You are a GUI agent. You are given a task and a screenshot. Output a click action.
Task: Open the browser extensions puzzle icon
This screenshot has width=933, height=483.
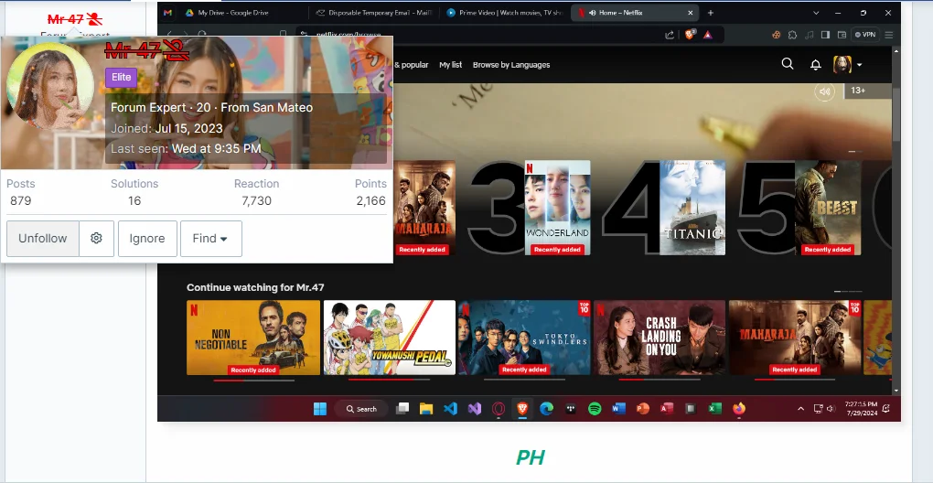click(792, 35)
